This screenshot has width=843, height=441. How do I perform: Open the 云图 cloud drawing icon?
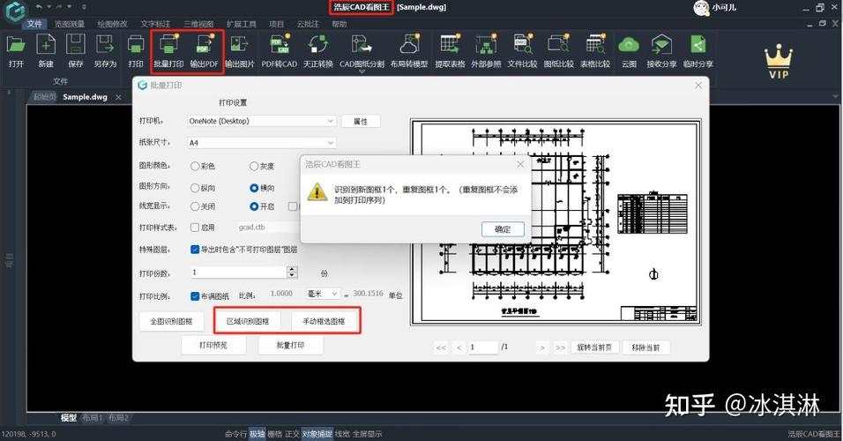[x=629, y=45]
